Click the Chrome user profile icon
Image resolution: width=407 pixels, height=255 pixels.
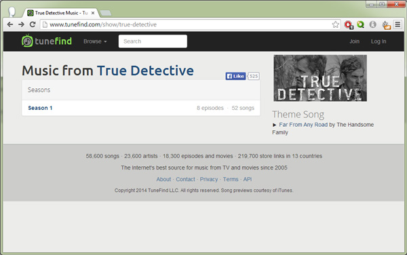click(12, 12)
